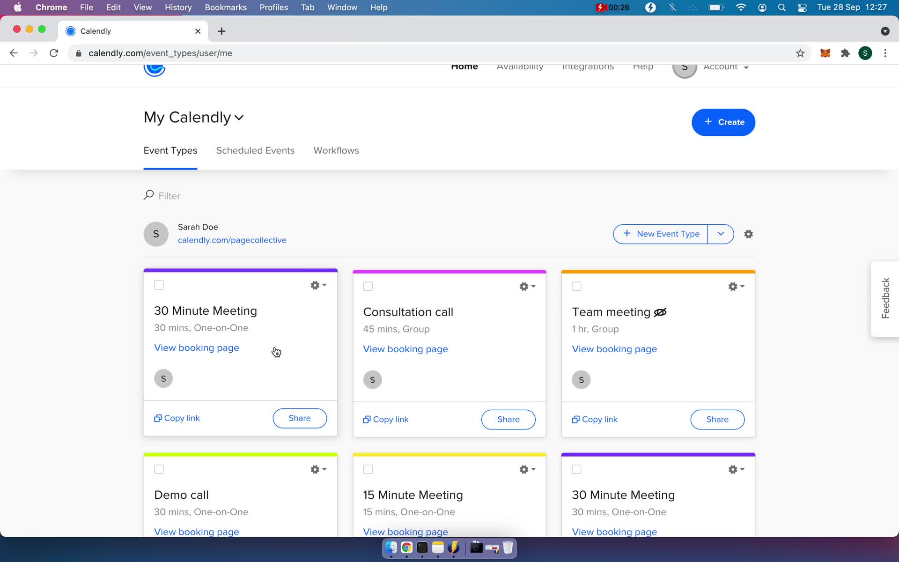The width and height of the screenshot is (899, 562).
Task: Click the blue Create button
Action: point(723,122)
